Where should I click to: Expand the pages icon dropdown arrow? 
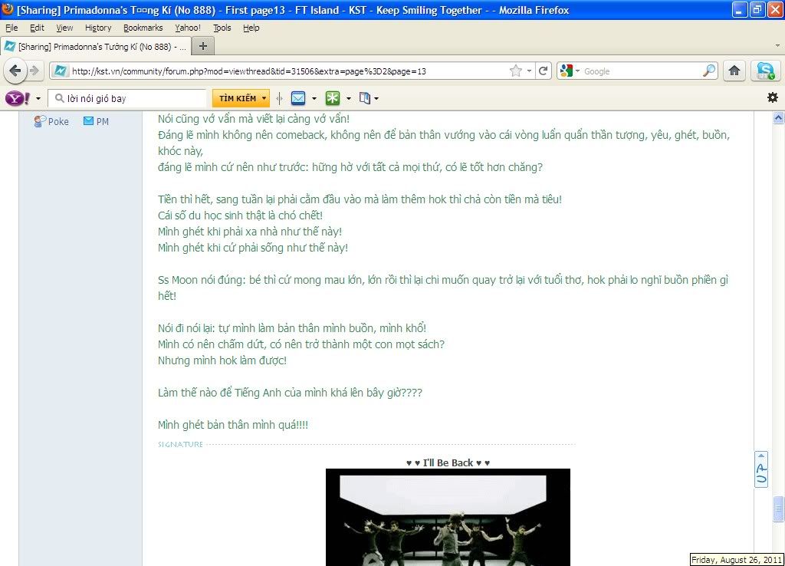click(x=376, y=98)
